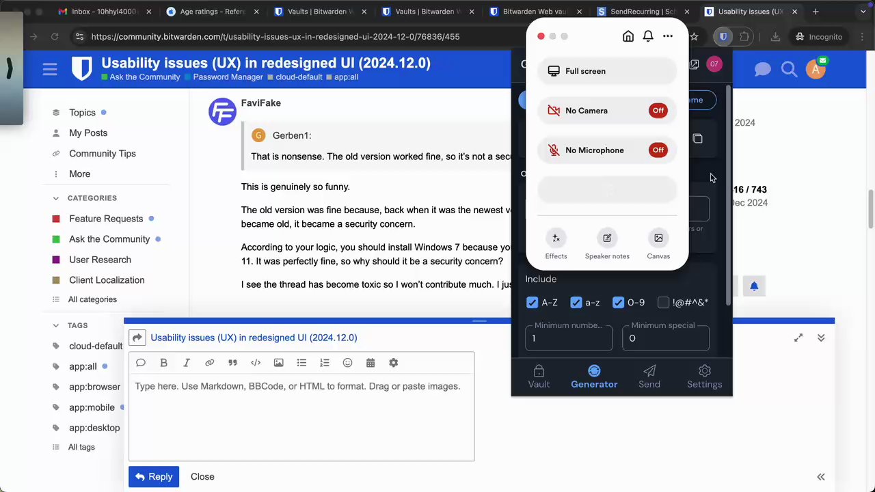
Task: Click the Bitwarden extension icon in toolbar
Action: coord(723,37)
